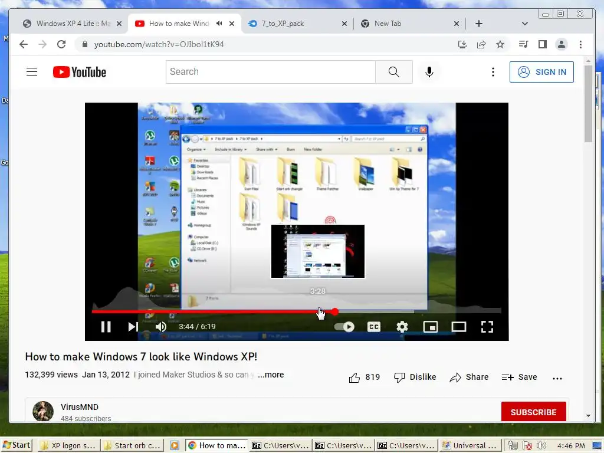This screenshot has height=453, width=604.
Task: Close the New Tab tab
Action: click(x=457, y=24)
